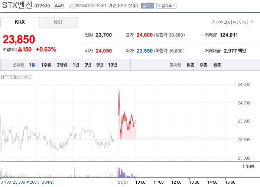Viewport: 260px width, 187px height.
Task: Click the 상한가 30,800 text
Action: (x=169, y=35)
